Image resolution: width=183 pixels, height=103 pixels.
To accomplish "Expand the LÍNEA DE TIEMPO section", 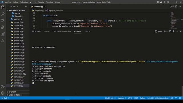I will click(15, 95).
